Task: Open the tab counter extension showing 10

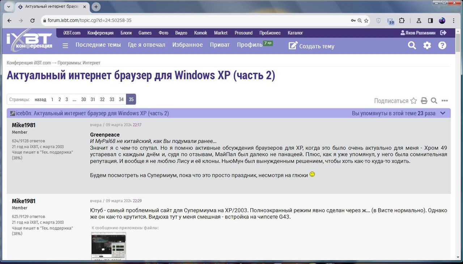Action: (390, 21)
